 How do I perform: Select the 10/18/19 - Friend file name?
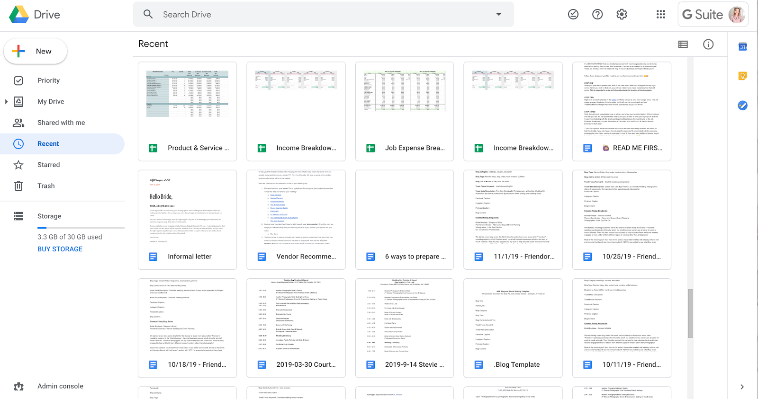coord(197,365)
